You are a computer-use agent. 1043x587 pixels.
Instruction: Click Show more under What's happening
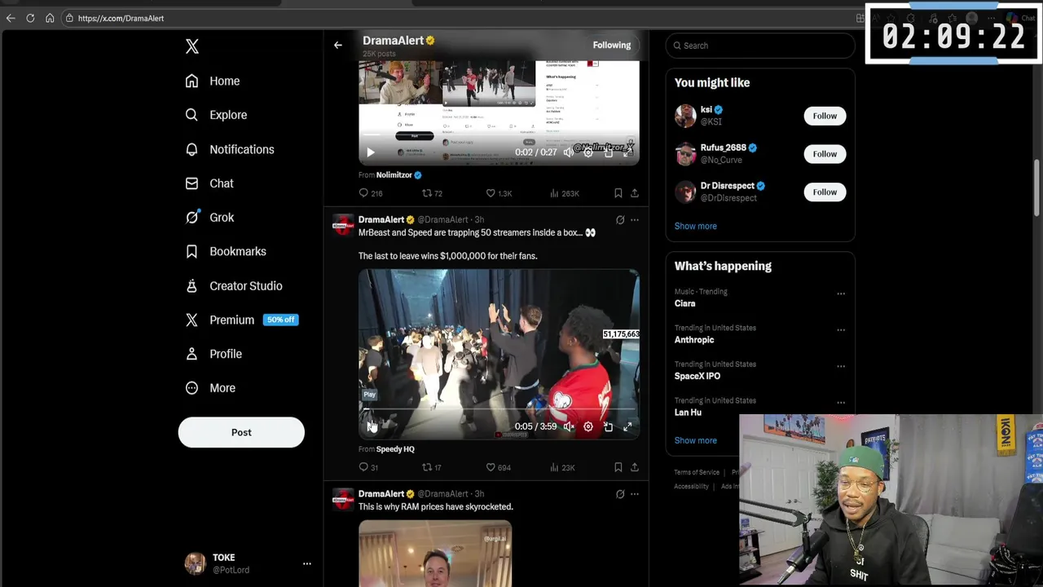coord(695,440)
